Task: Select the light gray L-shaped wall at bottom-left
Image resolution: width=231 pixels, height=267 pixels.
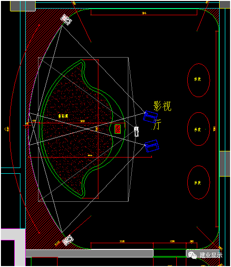Action: click(x=13, y=247)
